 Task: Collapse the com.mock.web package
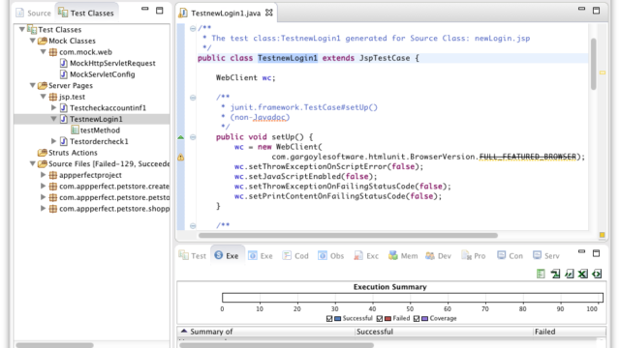(x=44, y=51)
